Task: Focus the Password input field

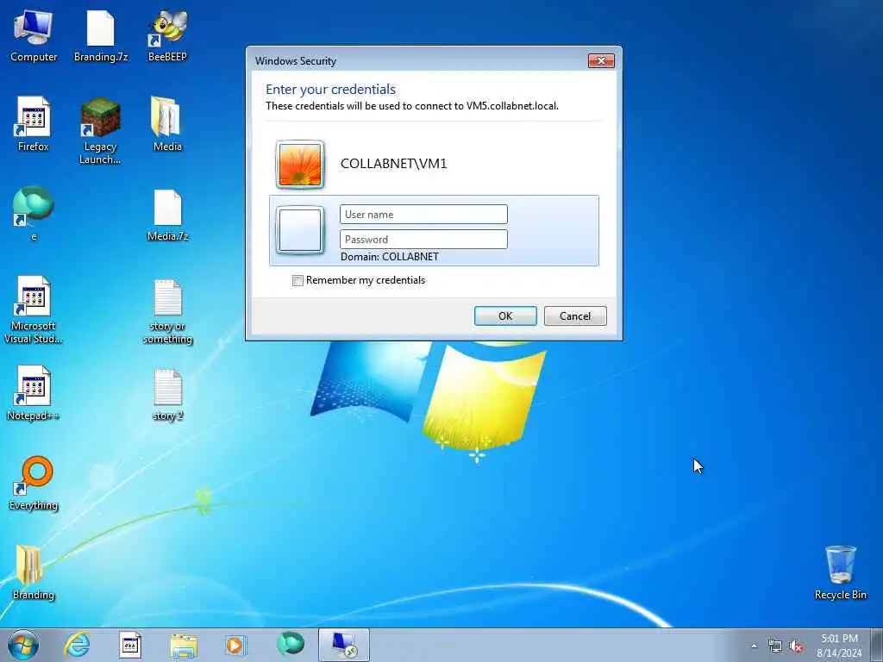Action: click(423, 240)
